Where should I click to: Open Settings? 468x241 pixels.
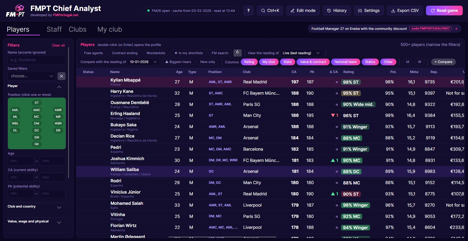click(x=369, y=11)
